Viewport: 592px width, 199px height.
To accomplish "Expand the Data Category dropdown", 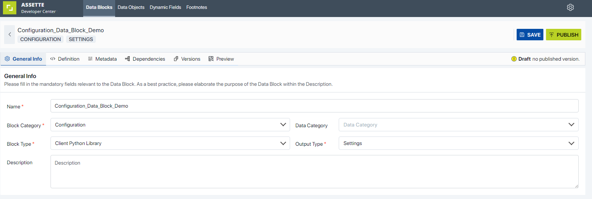I will [x=459, y=125].
